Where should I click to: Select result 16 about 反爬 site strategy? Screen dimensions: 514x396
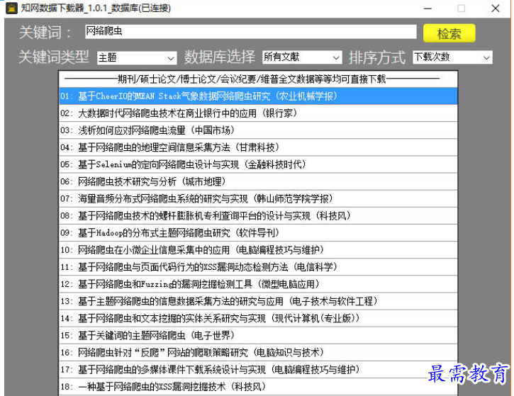pyautogui.click(x=258, y=353)
